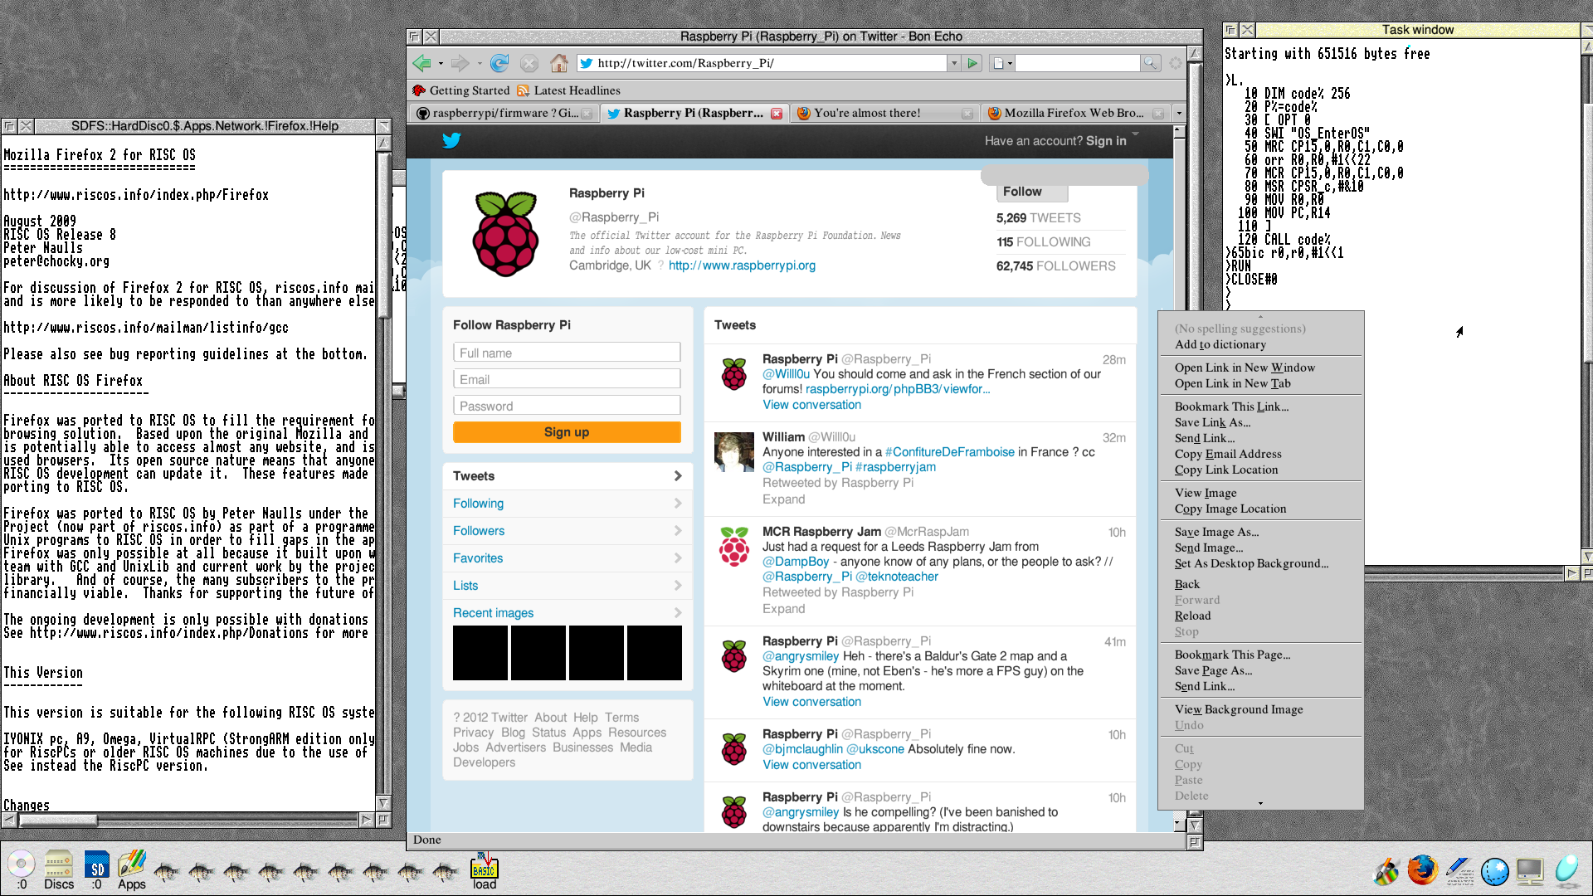Open the Getting Started bookmark
Image resolution: width=1593 pixels, height=896 pixels.
[461, 90]
